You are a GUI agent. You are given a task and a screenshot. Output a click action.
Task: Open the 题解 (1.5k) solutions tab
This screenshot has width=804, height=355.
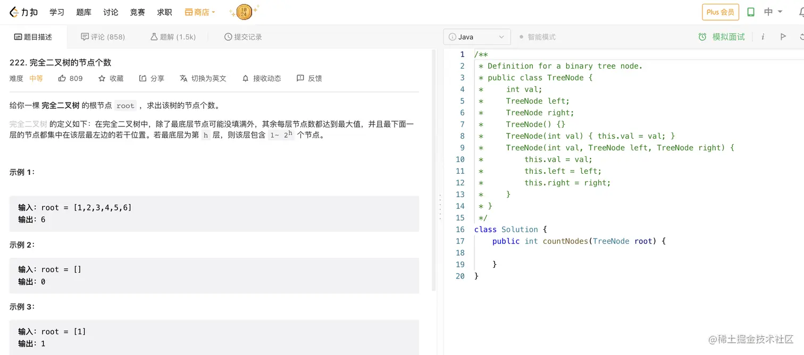[173, 37]
